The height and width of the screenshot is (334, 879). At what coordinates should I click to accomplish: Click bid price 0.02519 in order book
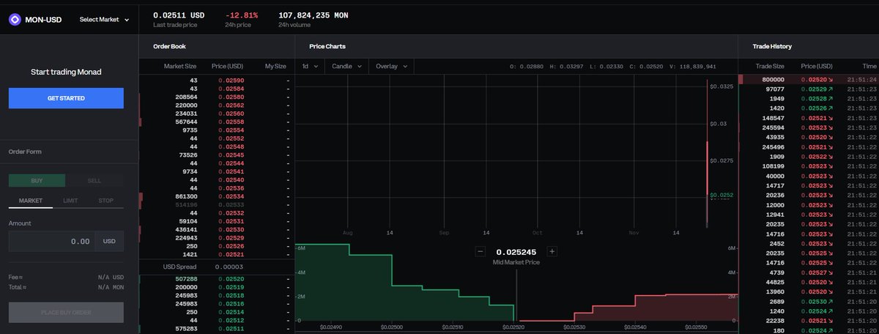tap(231, 287)
